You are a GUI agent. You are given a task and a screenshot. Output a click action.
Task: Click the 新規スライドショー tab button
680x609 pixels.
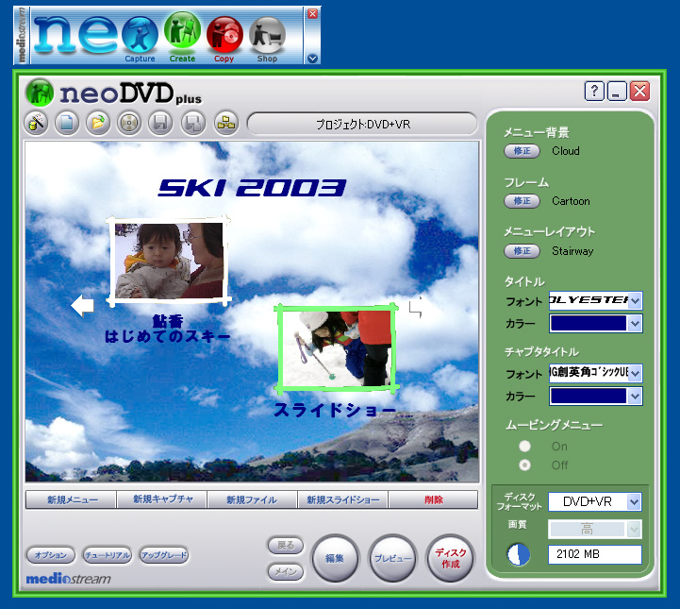coord(343,499)
